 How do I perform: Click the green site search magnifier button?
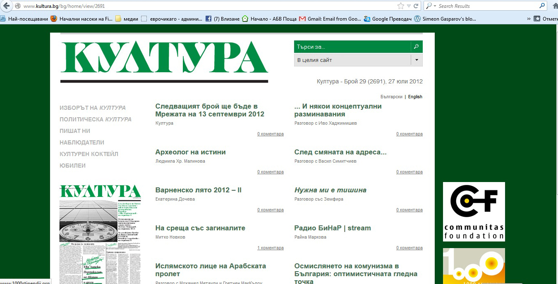417,47
